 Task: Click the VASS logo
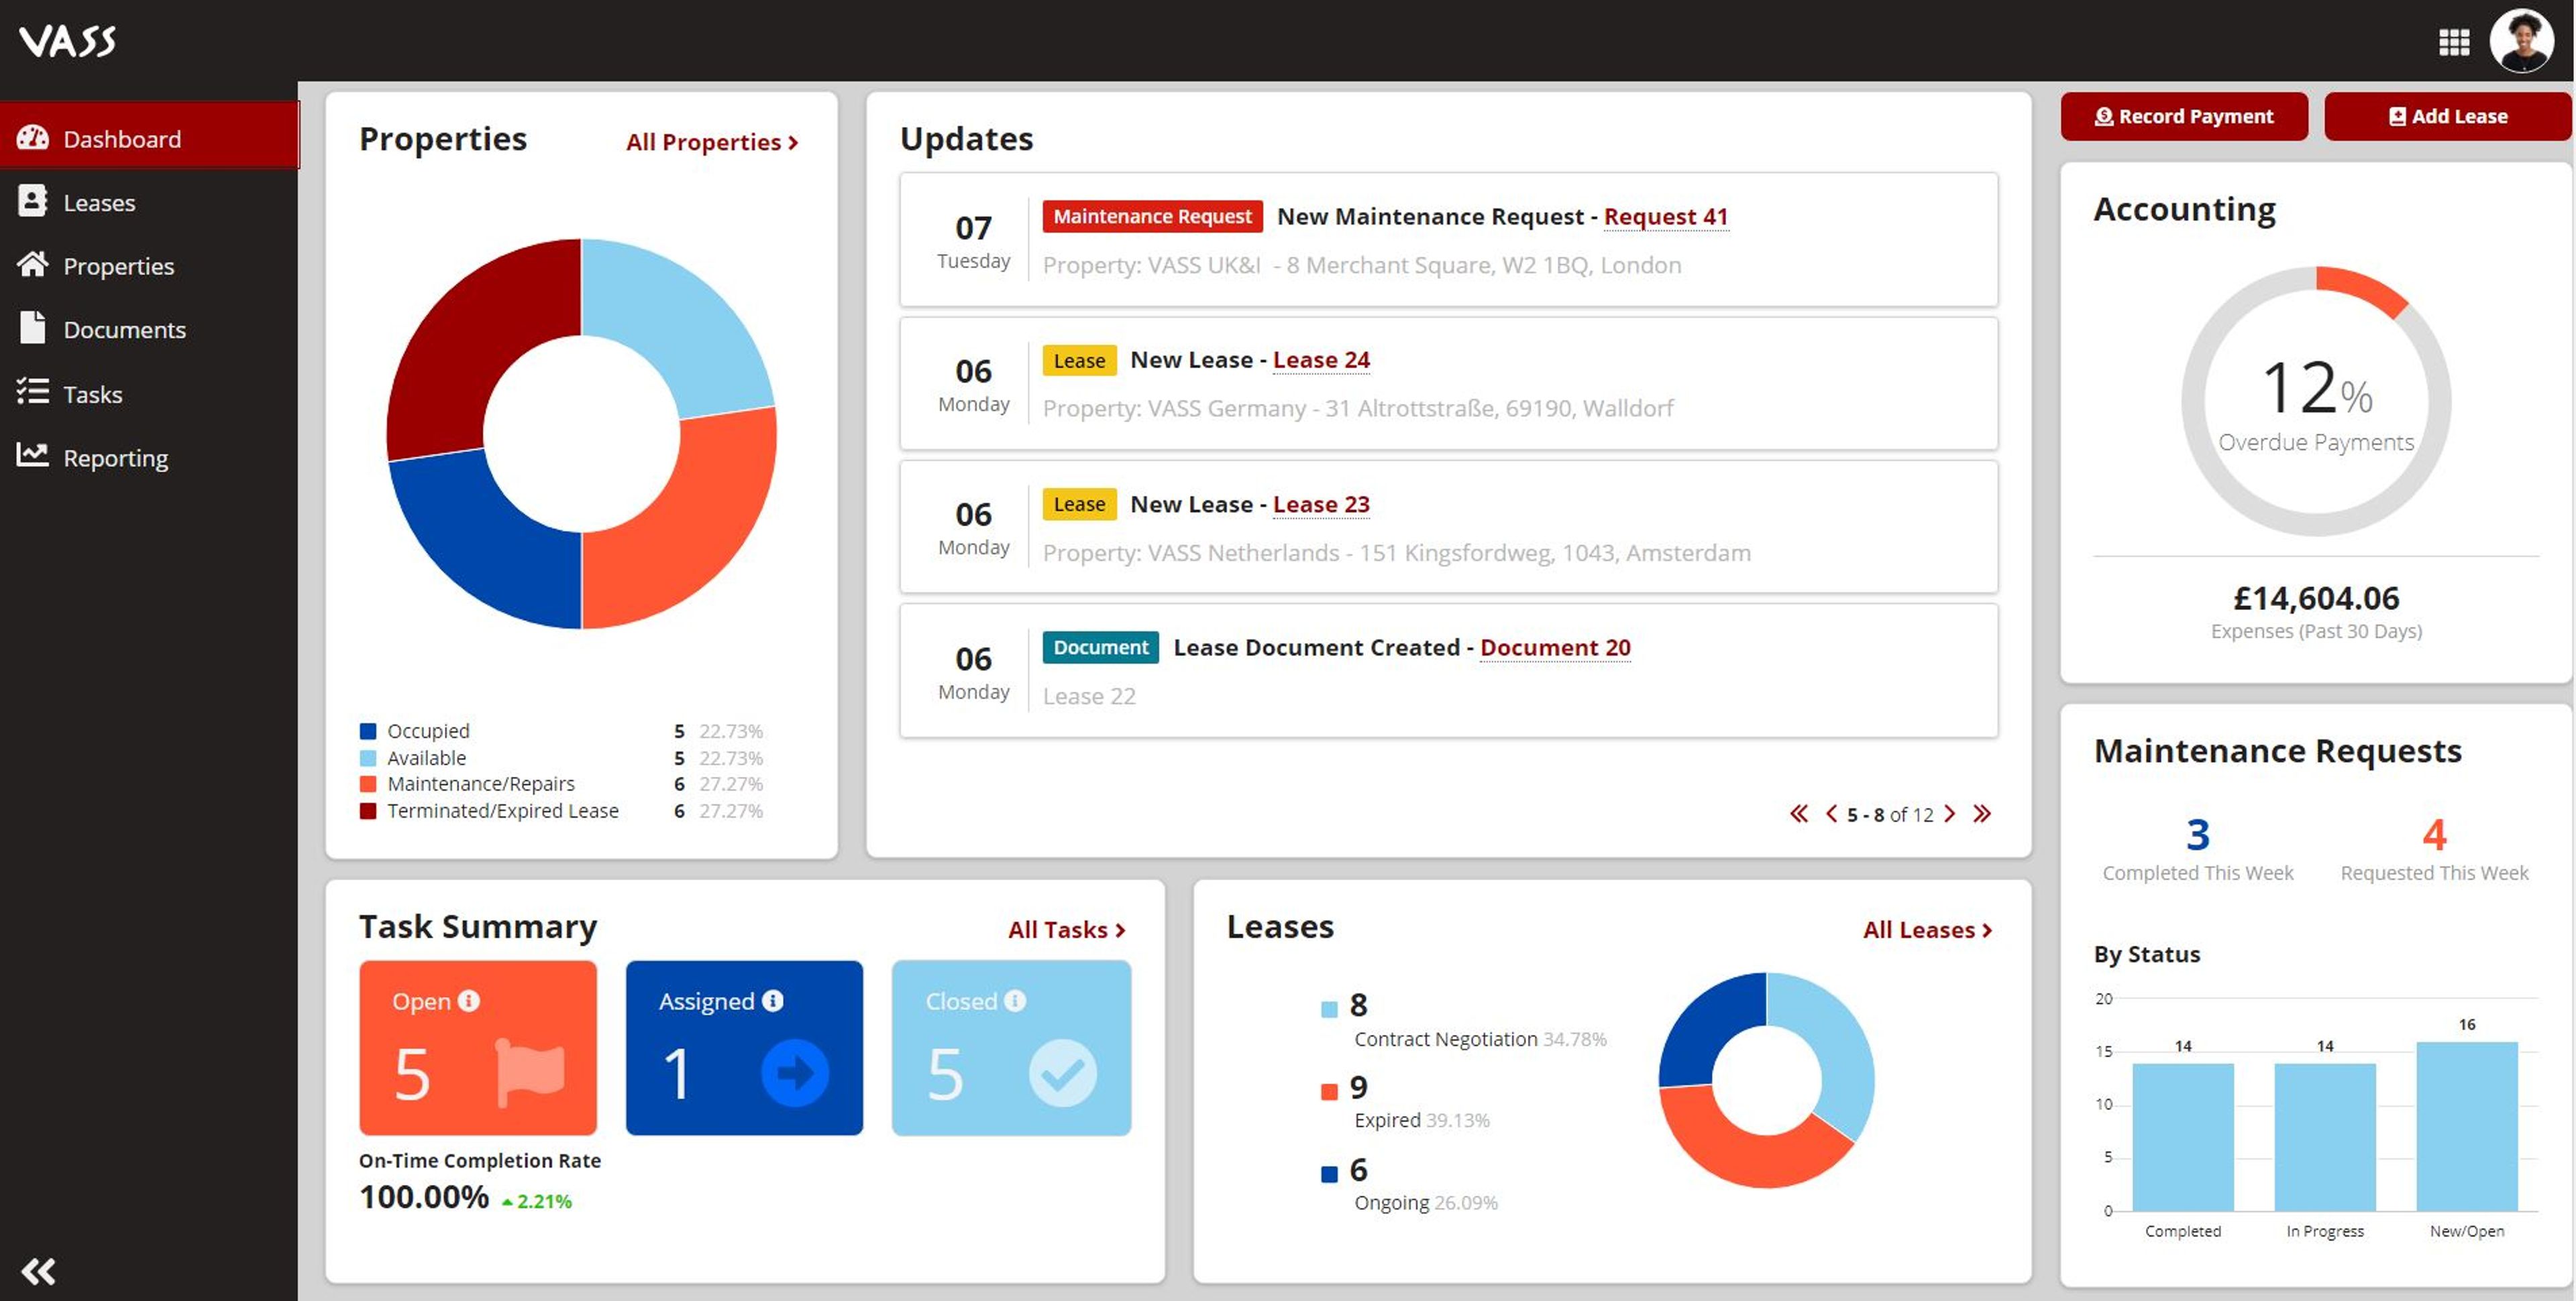(68, 41)
